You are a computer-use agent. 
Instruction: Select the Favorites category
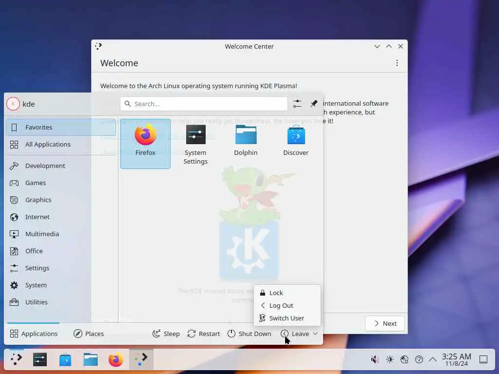click(x=61, y=127)
